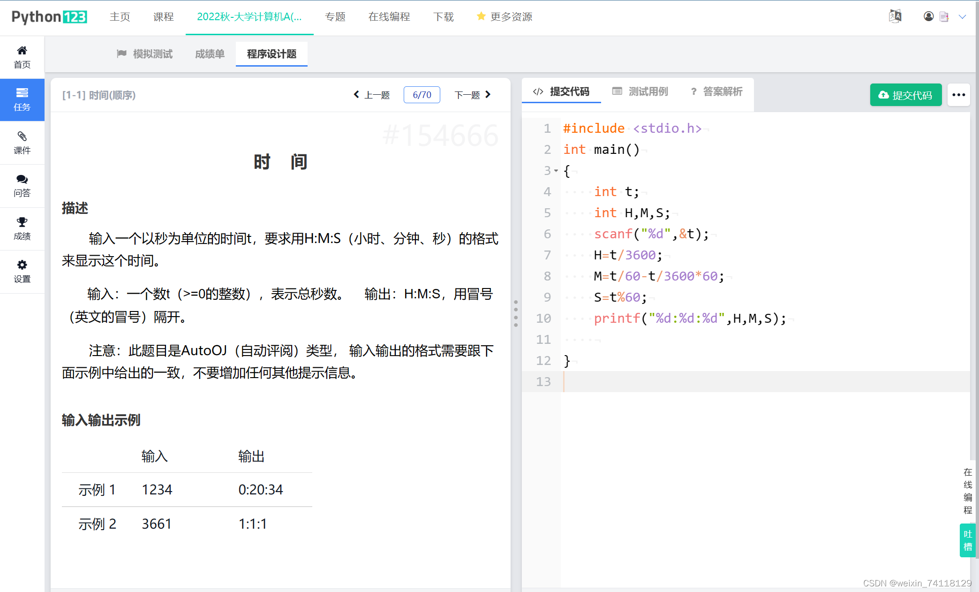
Task: Click the green 提交代码 submit button
Action: (905, 95)
